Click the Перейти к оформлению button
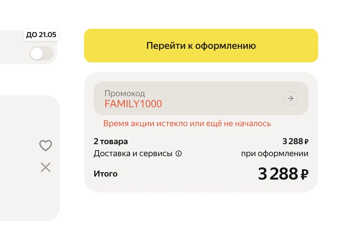The height and width of the screenshot is (244, 344). [201, 46]
